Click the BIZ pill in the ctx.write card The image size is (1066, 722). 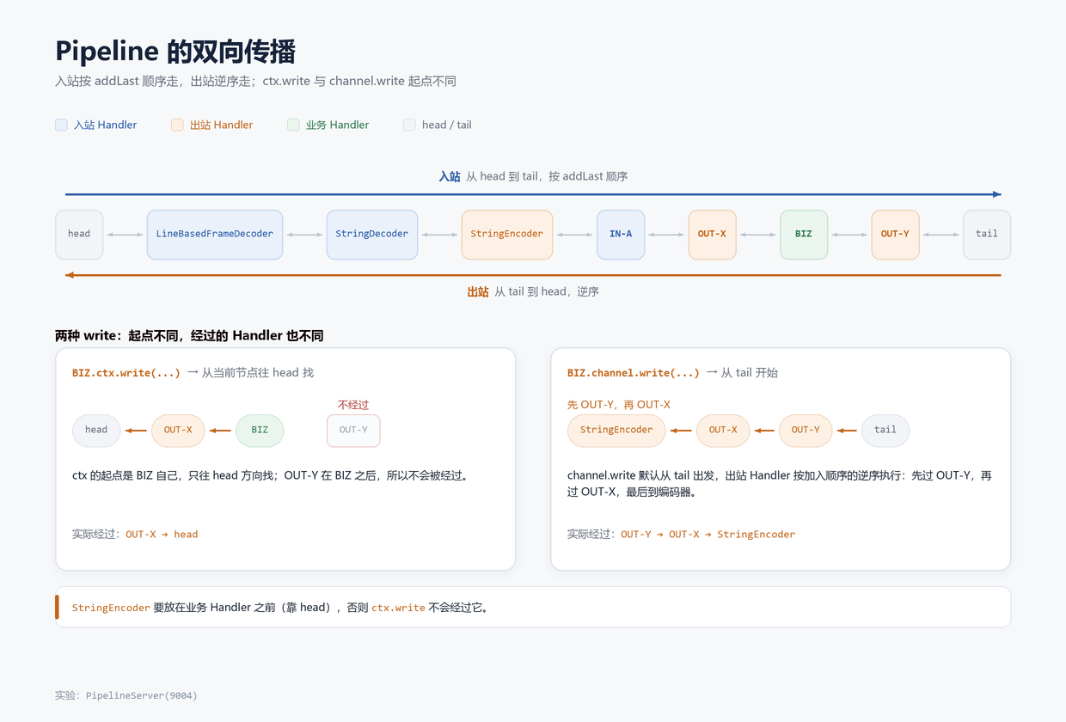(x=260, y=431)
